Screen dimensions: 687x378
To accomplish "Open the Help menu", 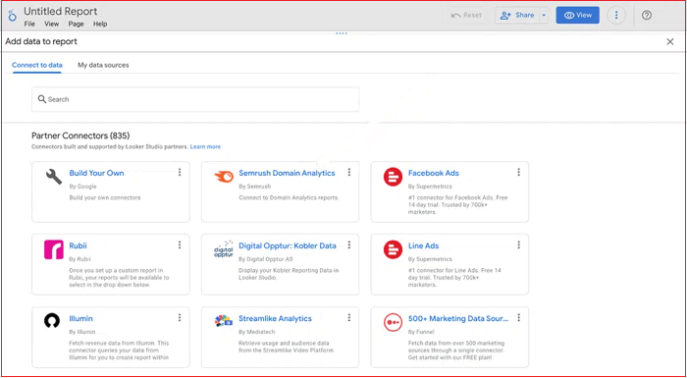I will tap(100, 25).
